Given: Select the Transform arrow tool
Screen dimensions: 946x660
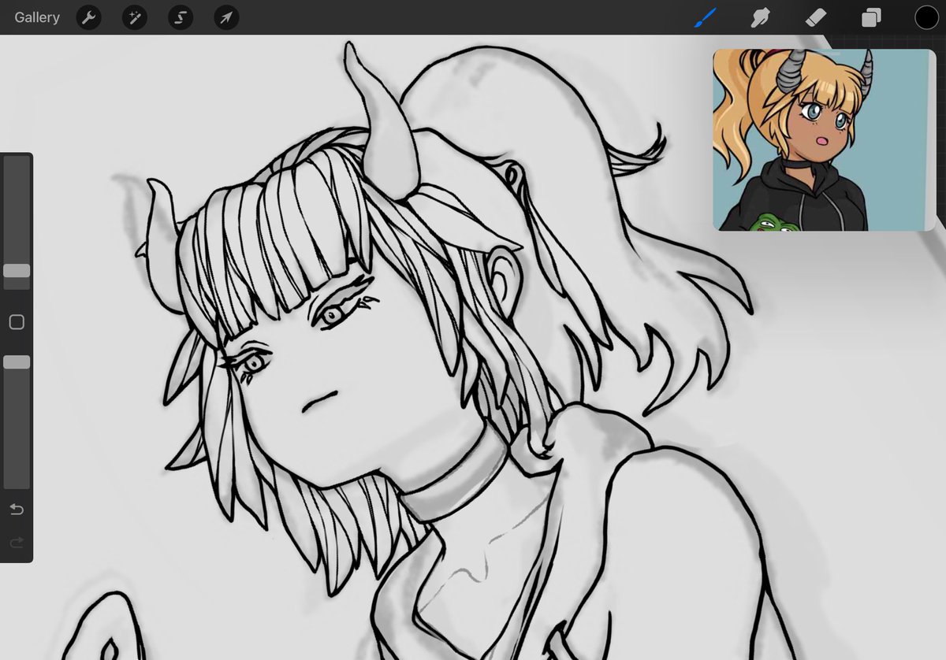Looking at the screenshot, I should [x=226, y=17].
